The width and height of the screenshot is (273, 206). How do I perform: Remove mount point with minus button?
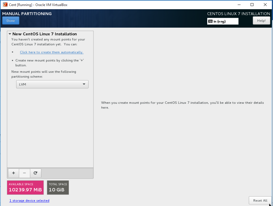click(x=24, y=173)
